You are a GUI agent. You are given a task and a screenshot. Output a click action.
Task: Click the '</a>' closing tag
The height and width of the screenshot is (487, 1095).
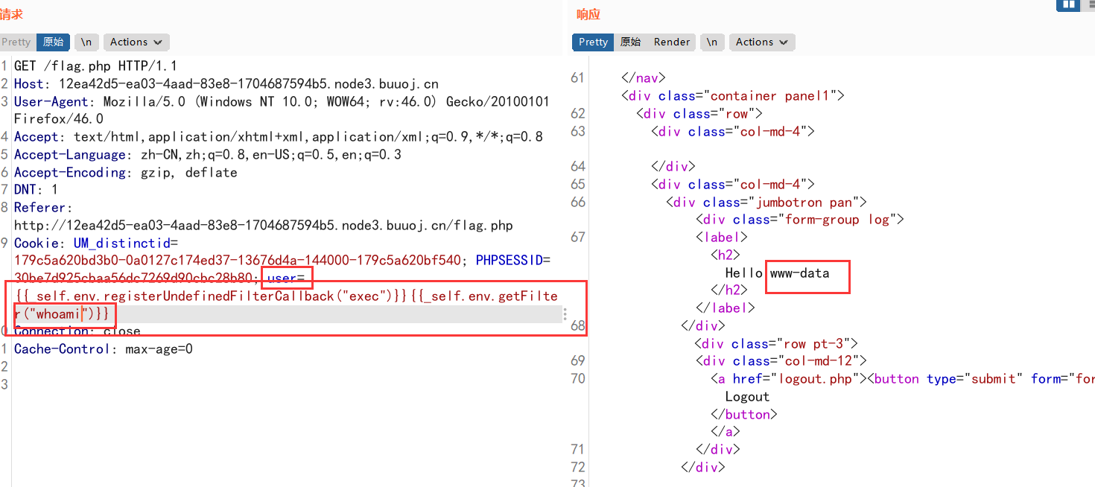(x=725, y=432)
